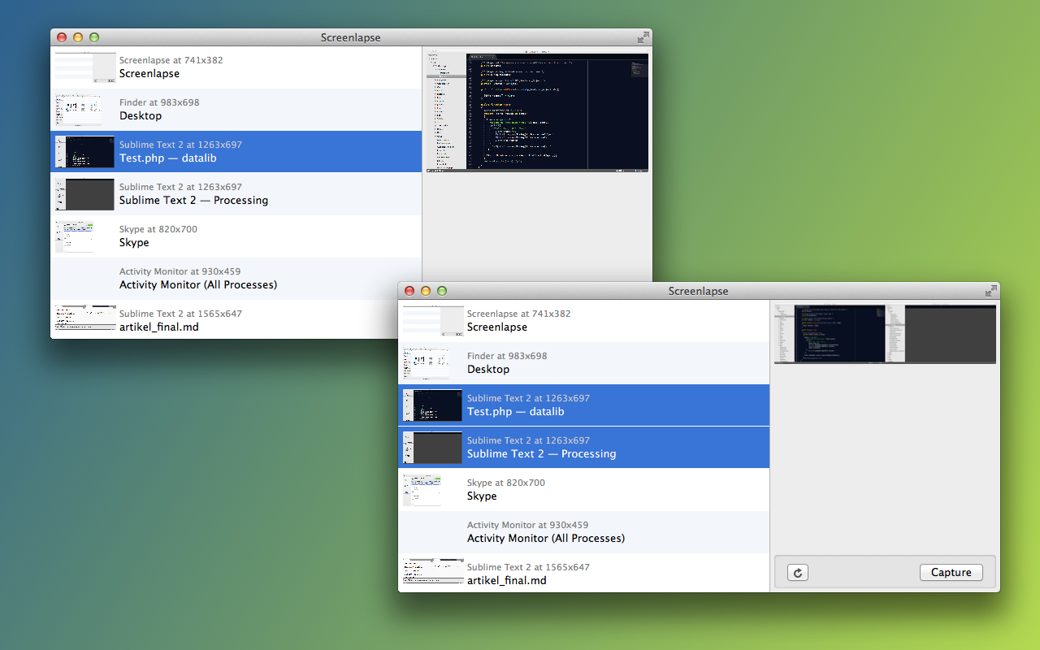Viewport: 1040px width, 650px height.
Task: Click the Capture button
Action: coord(951,573)
